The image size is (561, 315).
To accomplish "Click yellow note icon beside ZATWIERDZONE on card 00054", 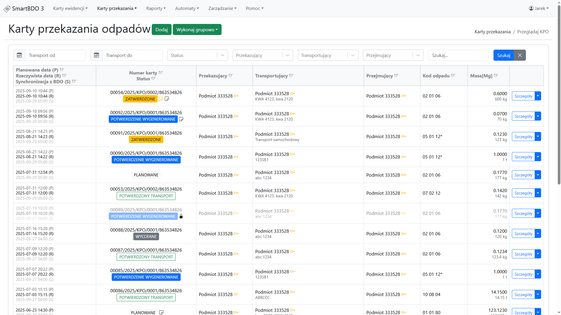I will [161, 99].
